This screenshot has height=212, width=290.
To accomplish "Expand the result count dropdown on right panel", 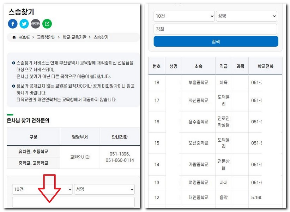I will tap(184, 16).
